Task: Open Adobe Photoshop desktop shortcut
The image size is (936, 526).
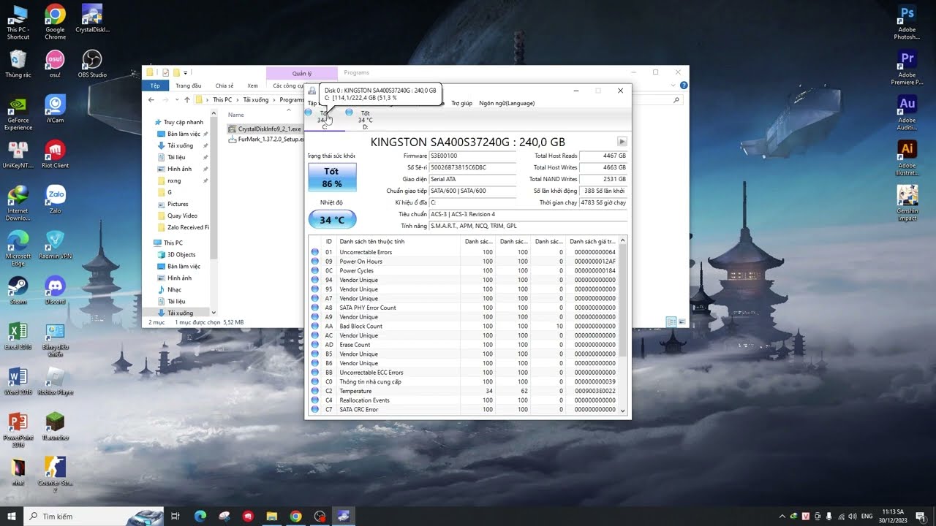Action: (907, 22)
